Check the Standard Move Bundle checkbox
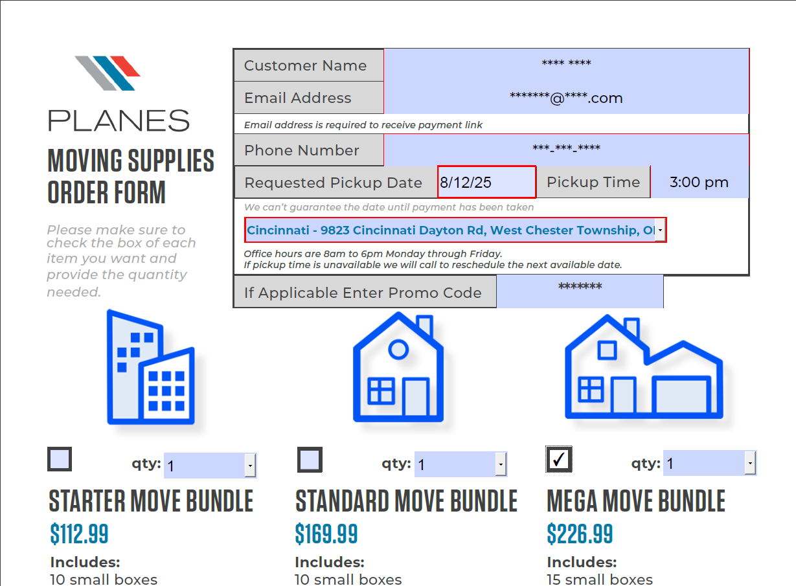 click(310, 459)
